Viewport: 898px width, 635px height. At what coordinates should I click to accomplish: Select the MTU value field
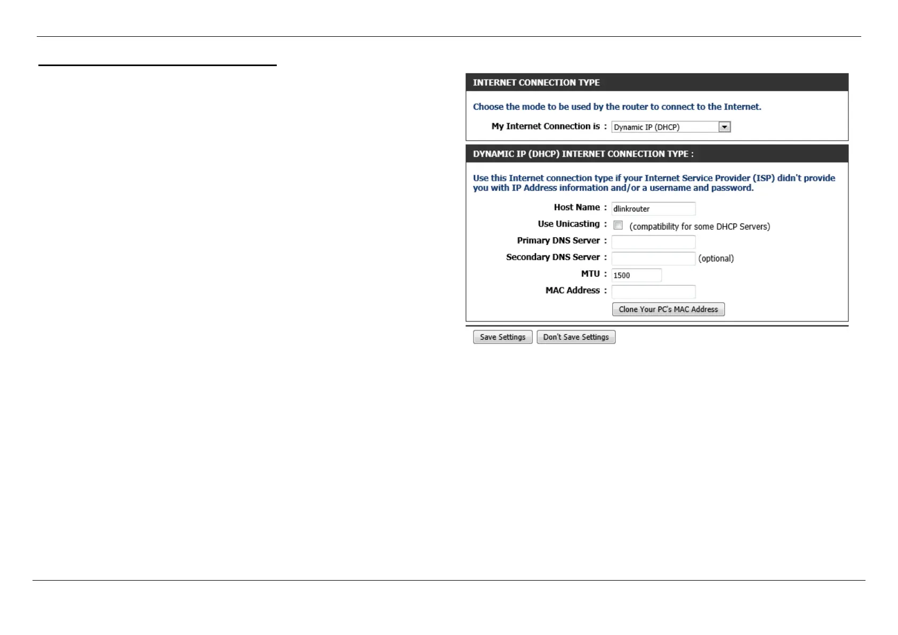pyautogui.click(x=636, y=275)
